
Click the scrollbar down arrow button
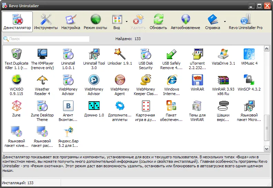tap(267, 149)
